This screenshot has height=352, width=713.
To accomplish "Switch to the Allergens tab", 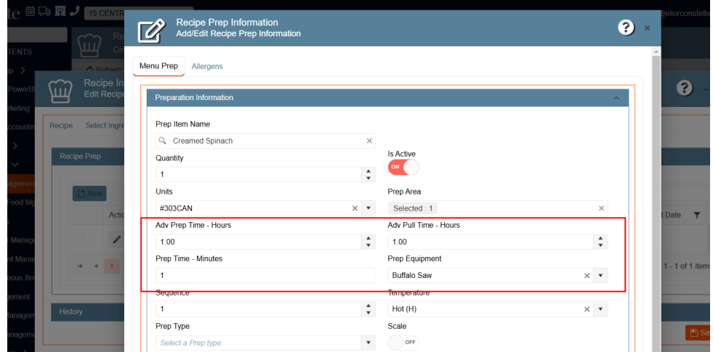I will point(207,66).
